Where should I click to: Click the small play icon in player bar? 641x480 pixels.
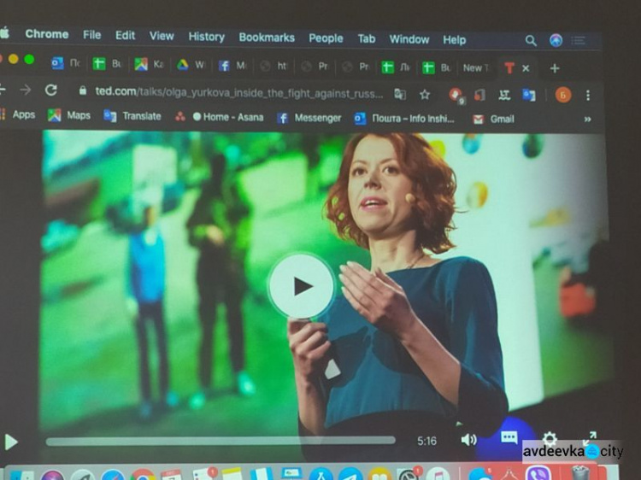click(x=11, y=442)
